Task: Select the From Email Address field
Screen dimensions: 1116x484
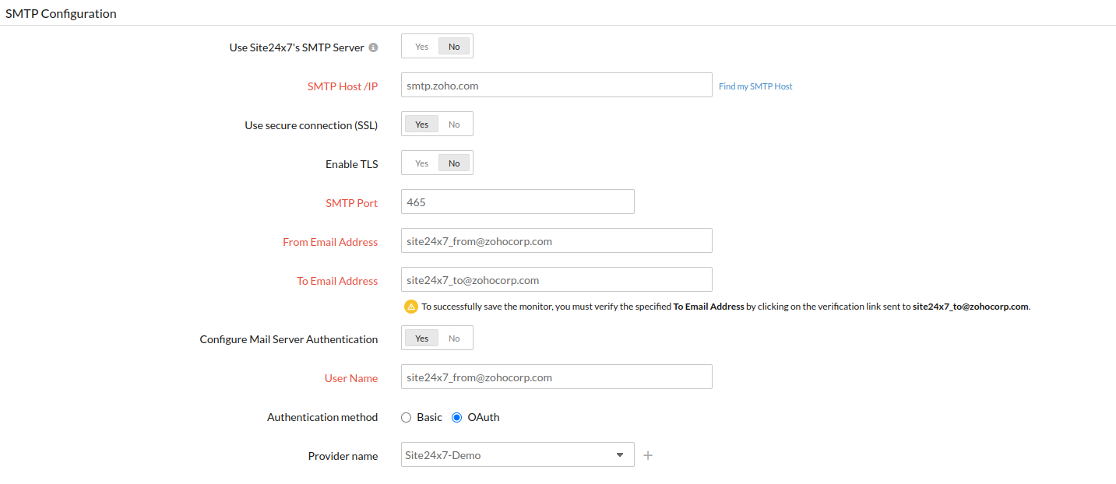Action: tap(556, 240)
